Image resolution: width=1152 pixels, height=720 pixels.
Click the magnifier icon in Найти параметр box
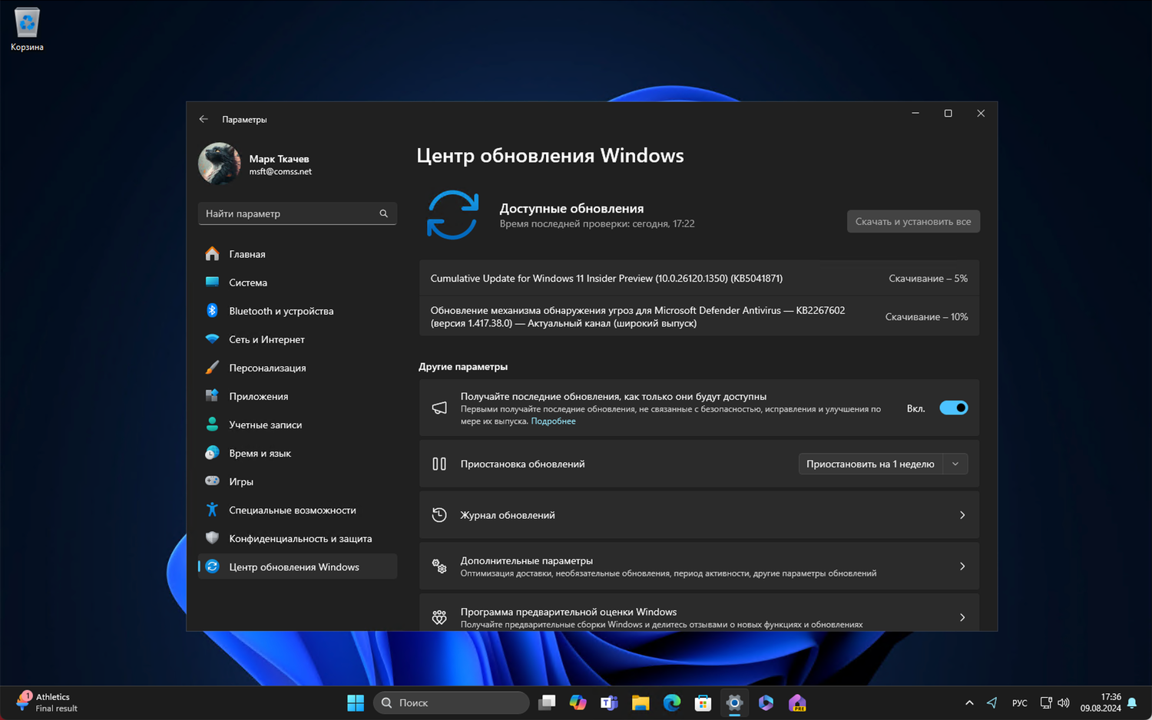[384, 213]
